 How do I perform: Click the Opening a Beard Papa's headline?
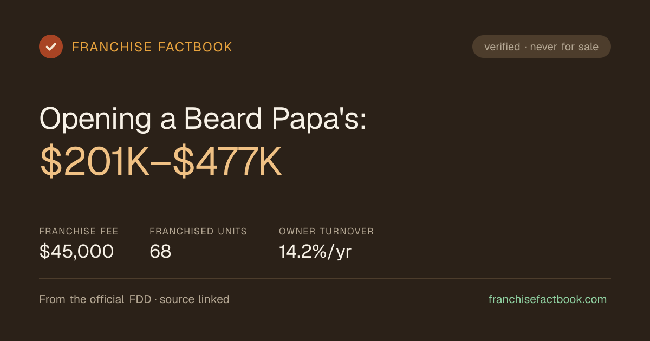[x=204, y=117]
